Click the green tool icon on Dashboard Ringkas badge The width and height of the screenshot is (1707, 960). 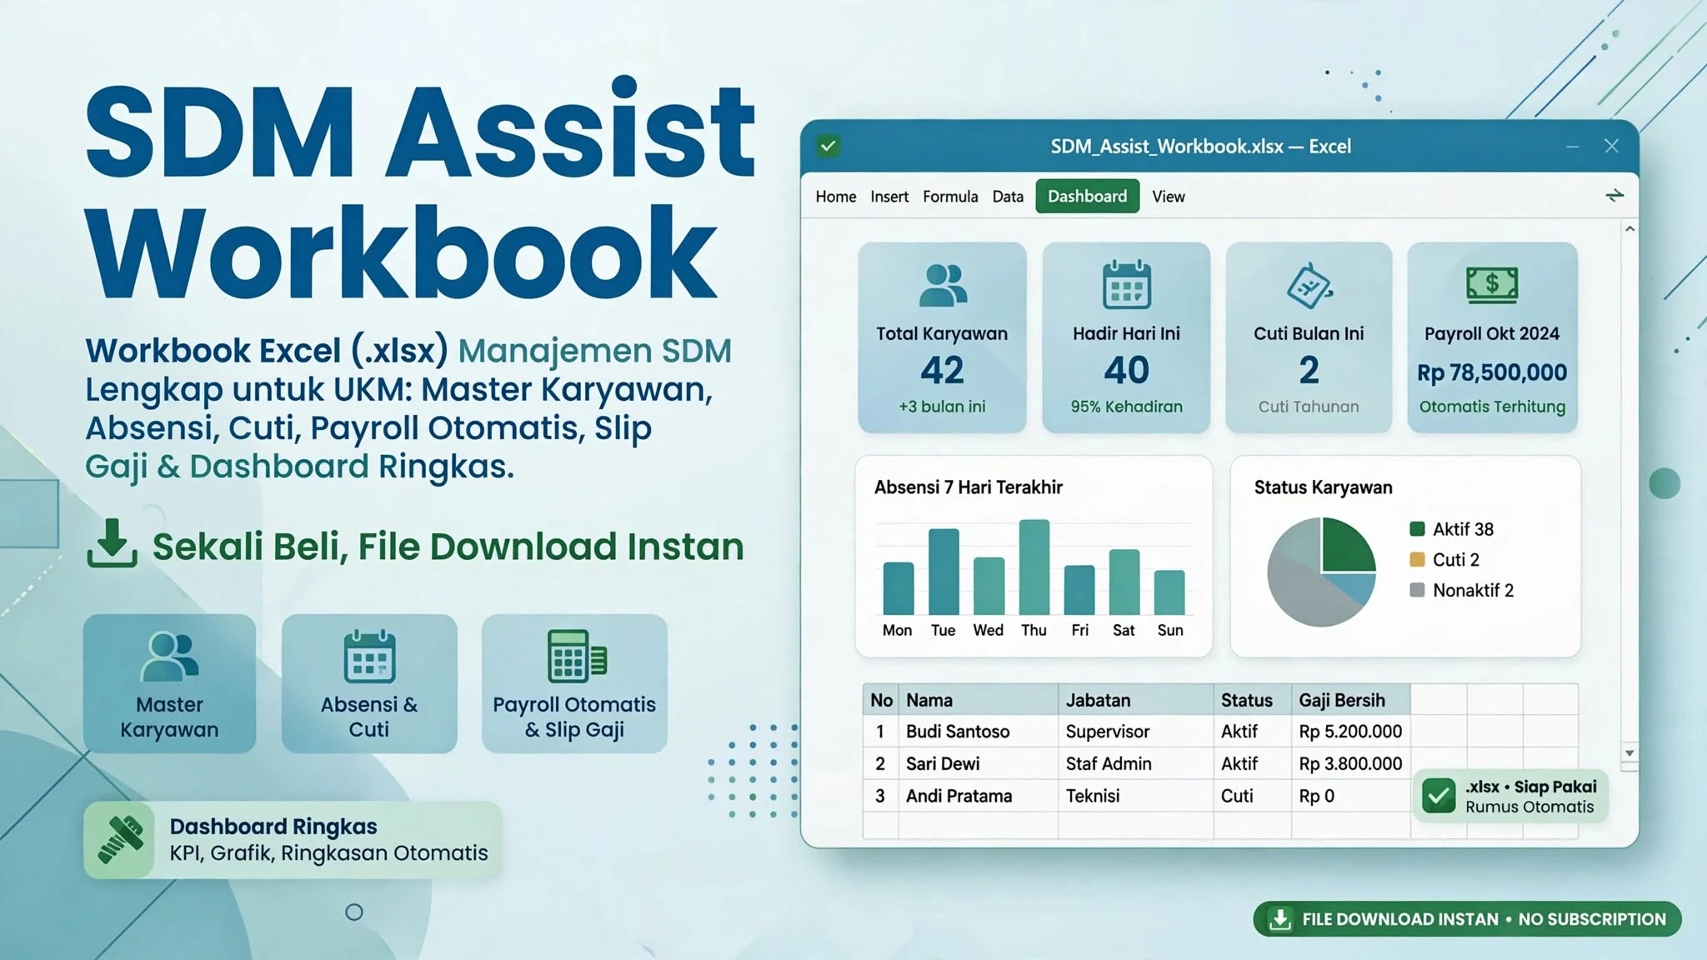click(120, 840)
